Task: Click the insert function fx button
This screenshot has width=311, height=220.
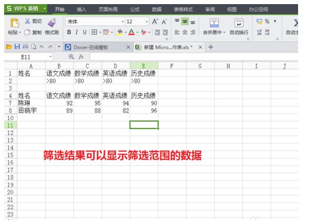Action: point(81,57)
